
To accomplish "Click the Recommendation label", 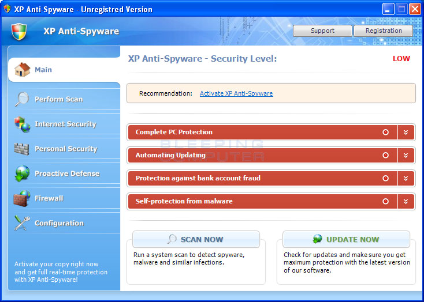I will point(166,93).
